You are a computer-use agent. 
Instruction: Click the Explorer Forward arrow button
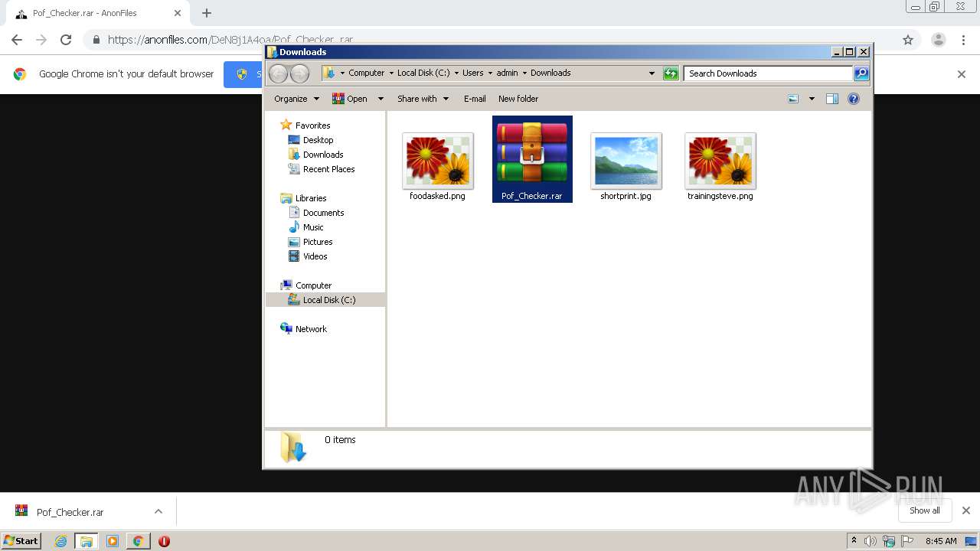coord(299,73)
